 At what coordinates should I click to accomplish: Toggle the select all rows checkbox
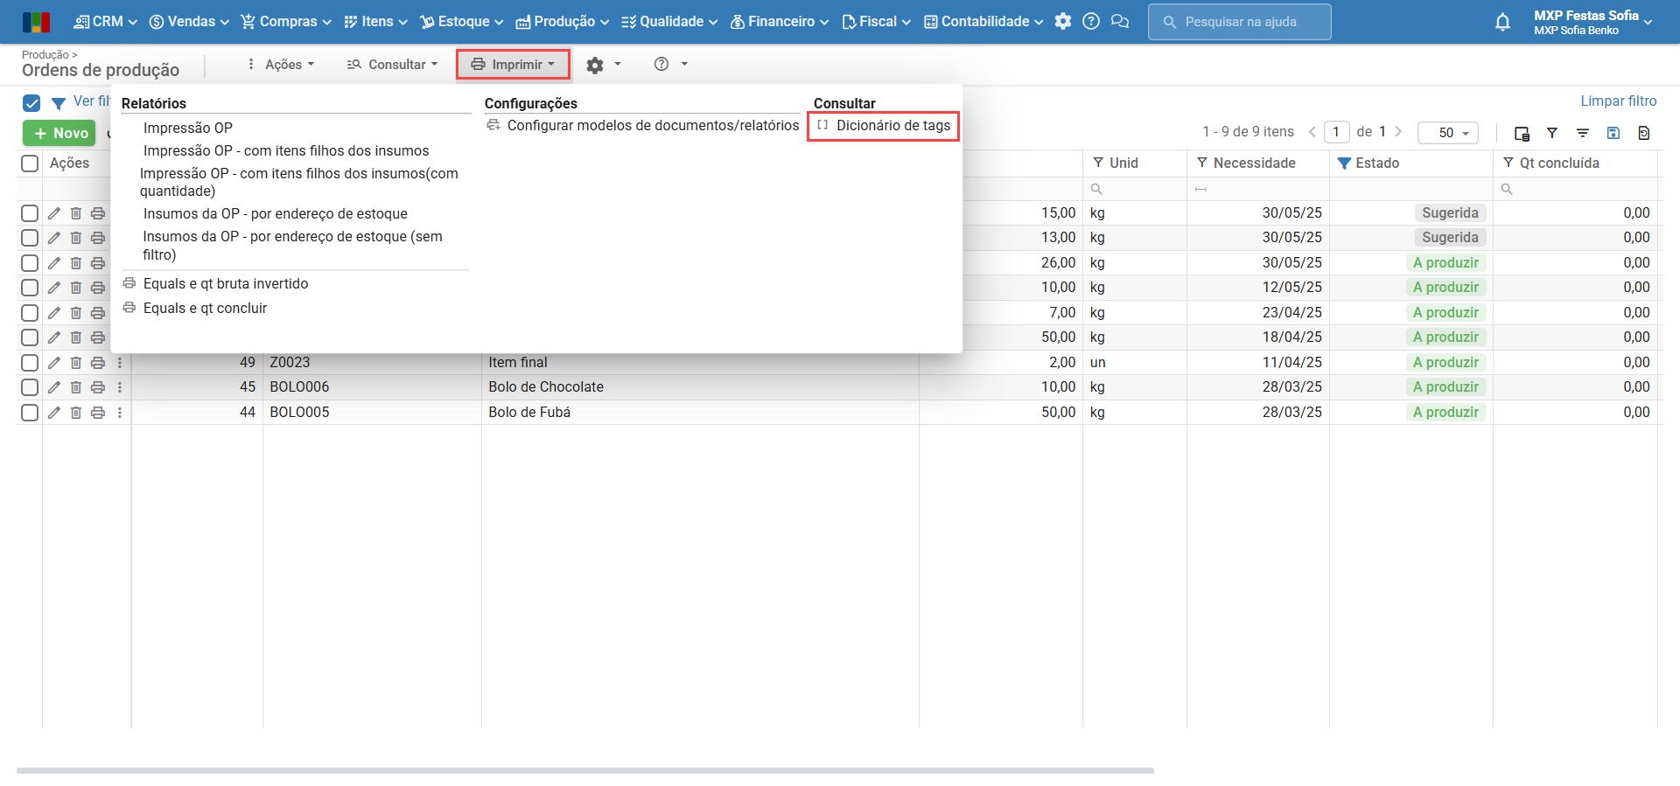30,163
